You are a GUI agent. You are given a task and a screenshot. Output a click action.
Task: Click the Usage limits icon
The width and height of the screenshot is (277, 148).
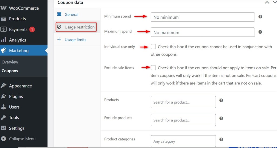click(x=59, y=40)
